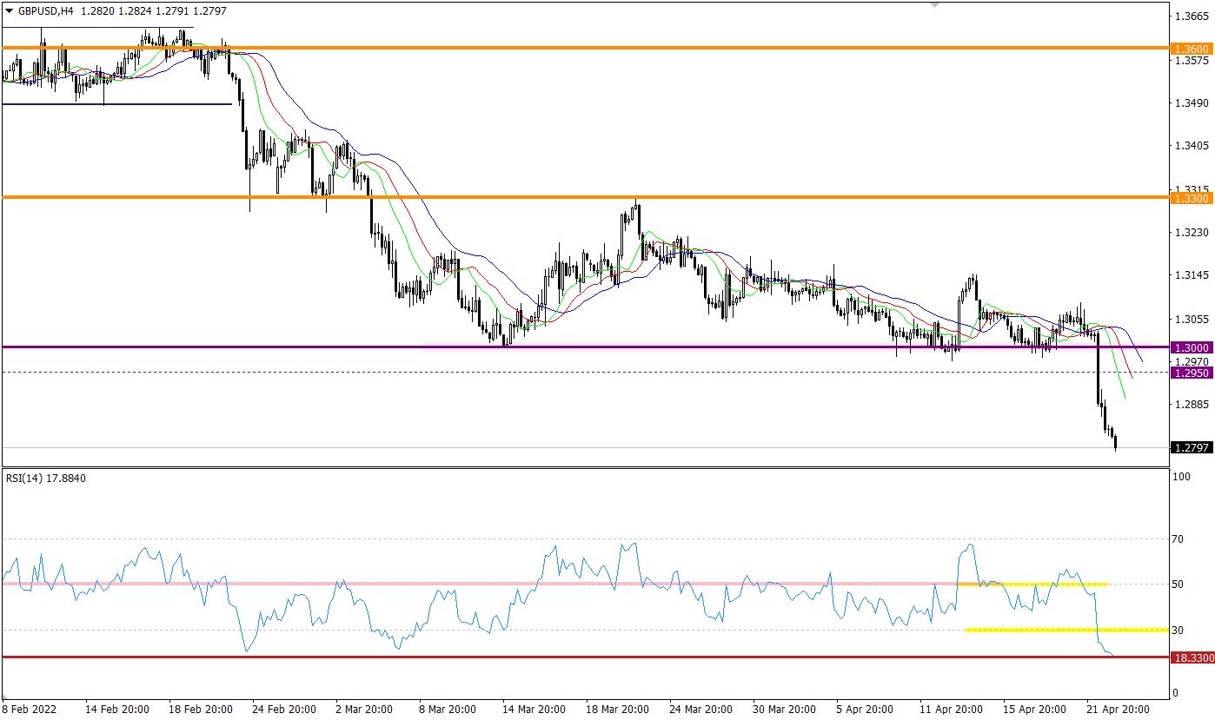The image size is (1215, 720).
Task: Select the red horizontal line in RSI panel
Action: tap(608, 657)
